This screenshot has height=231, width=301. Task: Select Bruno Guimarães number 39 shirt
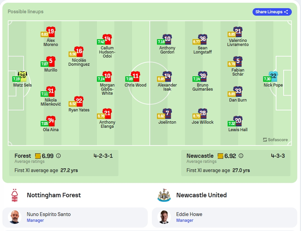[x=202, y=76]
